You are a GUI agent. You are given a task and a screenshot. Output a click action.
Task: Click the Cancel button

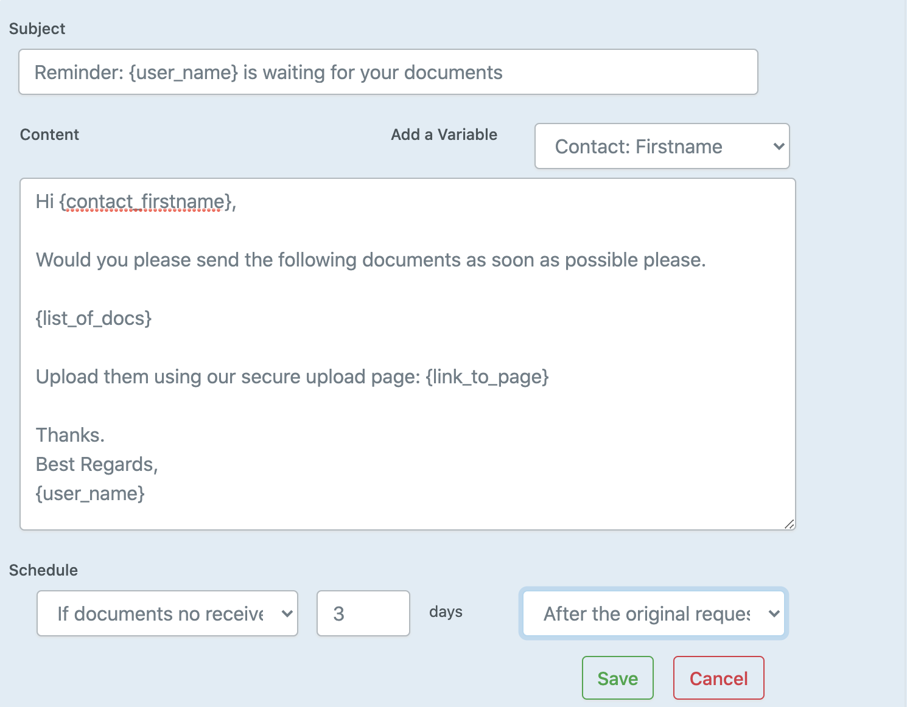(x=719, y=678)
